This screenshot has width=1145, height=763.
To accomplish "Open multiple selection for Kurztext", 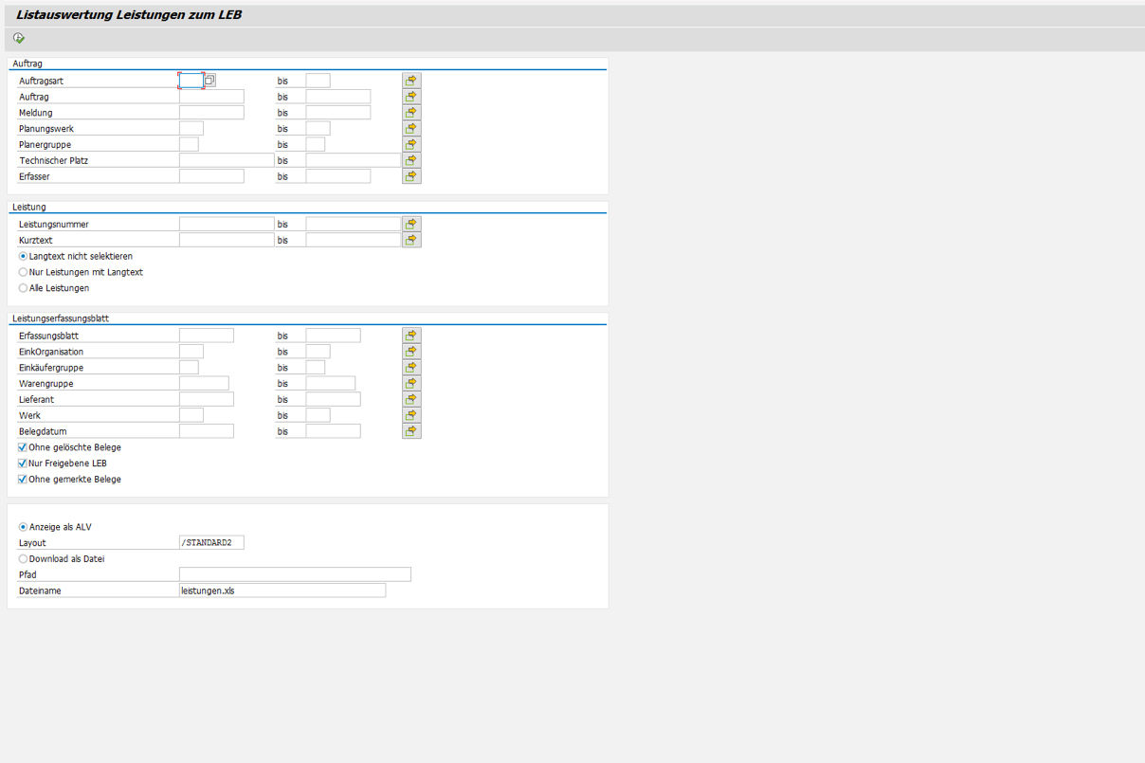I will tap(411, 240).
